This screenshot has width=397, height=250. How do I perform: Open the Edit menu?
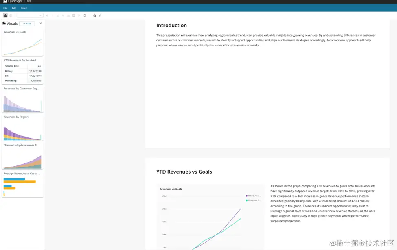[14, 8]
